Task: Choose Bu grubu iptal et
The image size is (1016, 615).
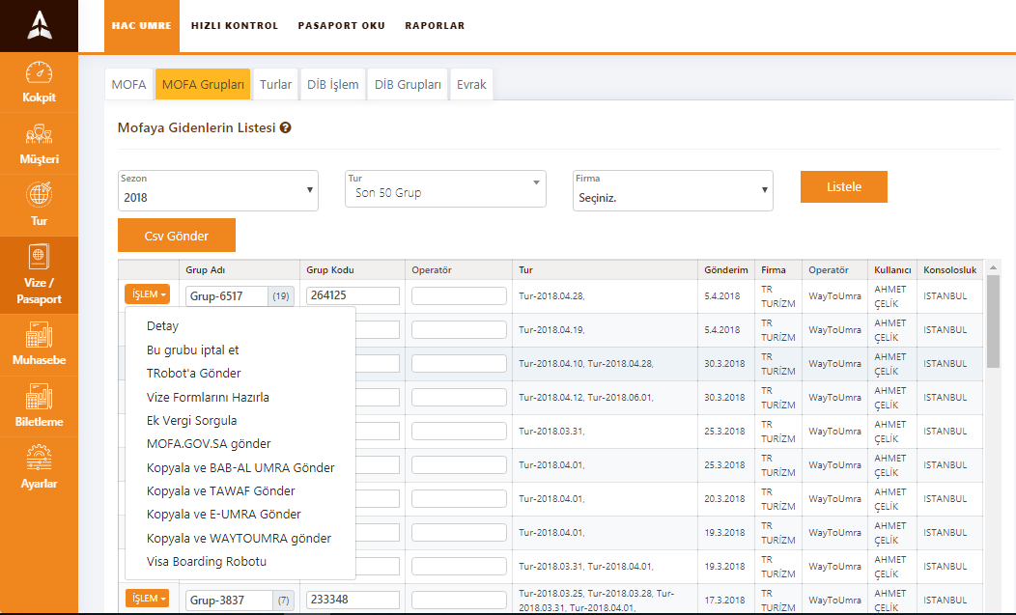Action: click(x=192, y=349)
